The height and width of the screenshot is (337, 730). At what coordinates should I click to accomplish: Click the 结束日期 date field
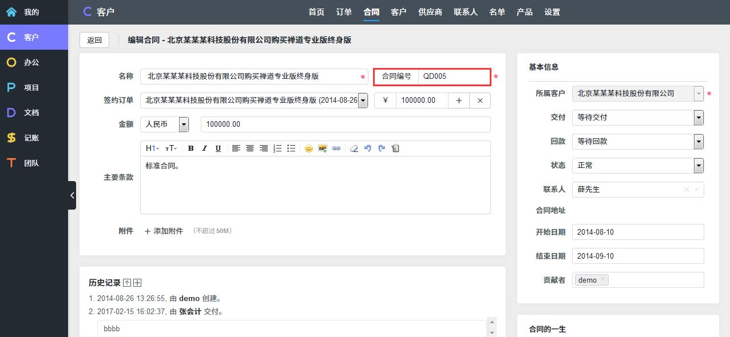tap(638, 256)
